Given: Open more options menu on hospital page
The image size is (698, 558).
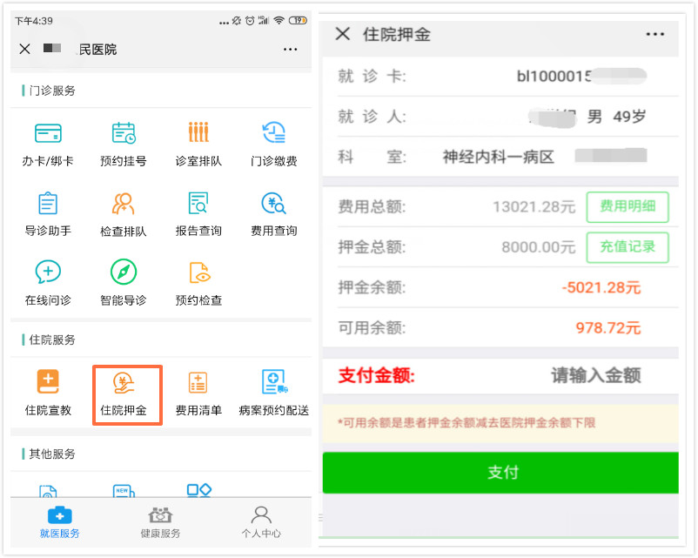Looking at the screenshot, I should [290, 49].
